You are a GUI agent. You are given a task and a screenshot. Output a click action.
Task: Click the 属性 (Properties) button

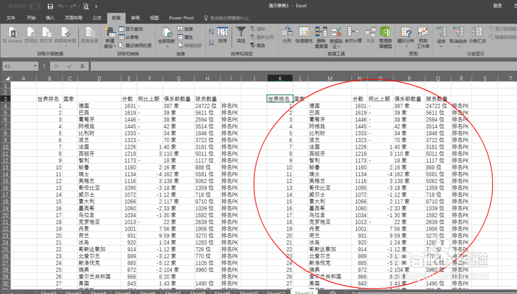pos(185,37)
